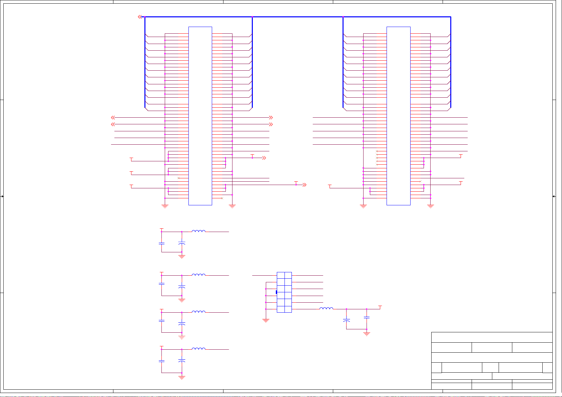Select the tall right connector body rectangle

(399, 116)
